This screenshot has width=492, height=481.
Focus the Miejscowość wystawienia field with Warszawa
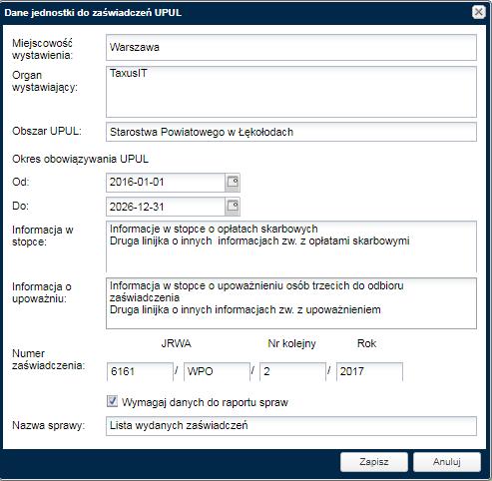tap(291, 47)
